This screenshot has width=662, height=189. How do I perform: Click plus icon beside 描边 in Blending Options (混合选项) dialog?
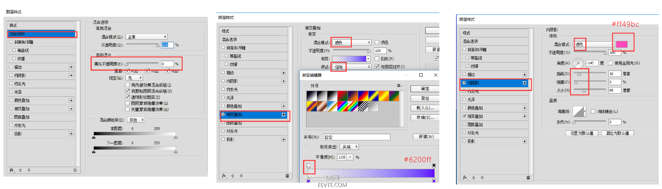[x=71, y=67]
